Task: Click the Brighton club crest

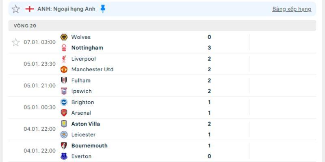Action: [x=64, y=102]
